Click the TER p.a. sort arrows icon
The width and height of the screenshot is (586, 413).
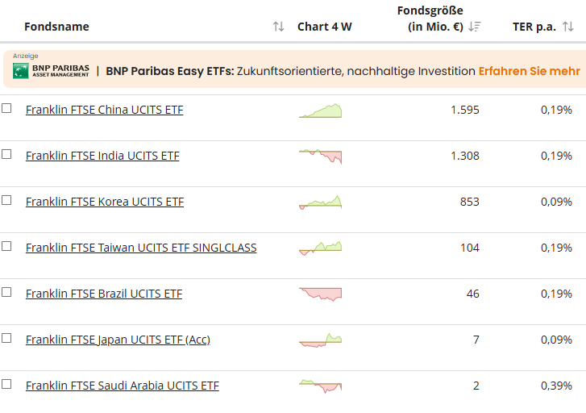point(568,27)
